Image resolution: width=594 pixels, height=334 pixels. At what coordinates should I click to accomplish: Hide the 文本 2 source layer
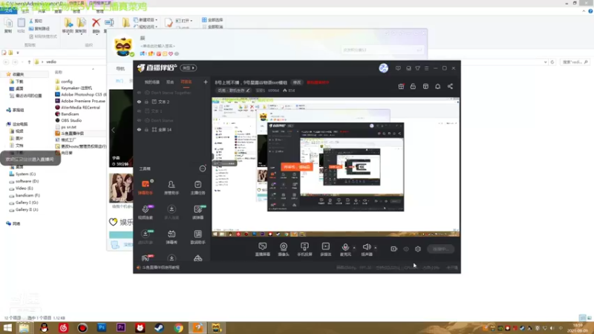click(x=139, y=102)
